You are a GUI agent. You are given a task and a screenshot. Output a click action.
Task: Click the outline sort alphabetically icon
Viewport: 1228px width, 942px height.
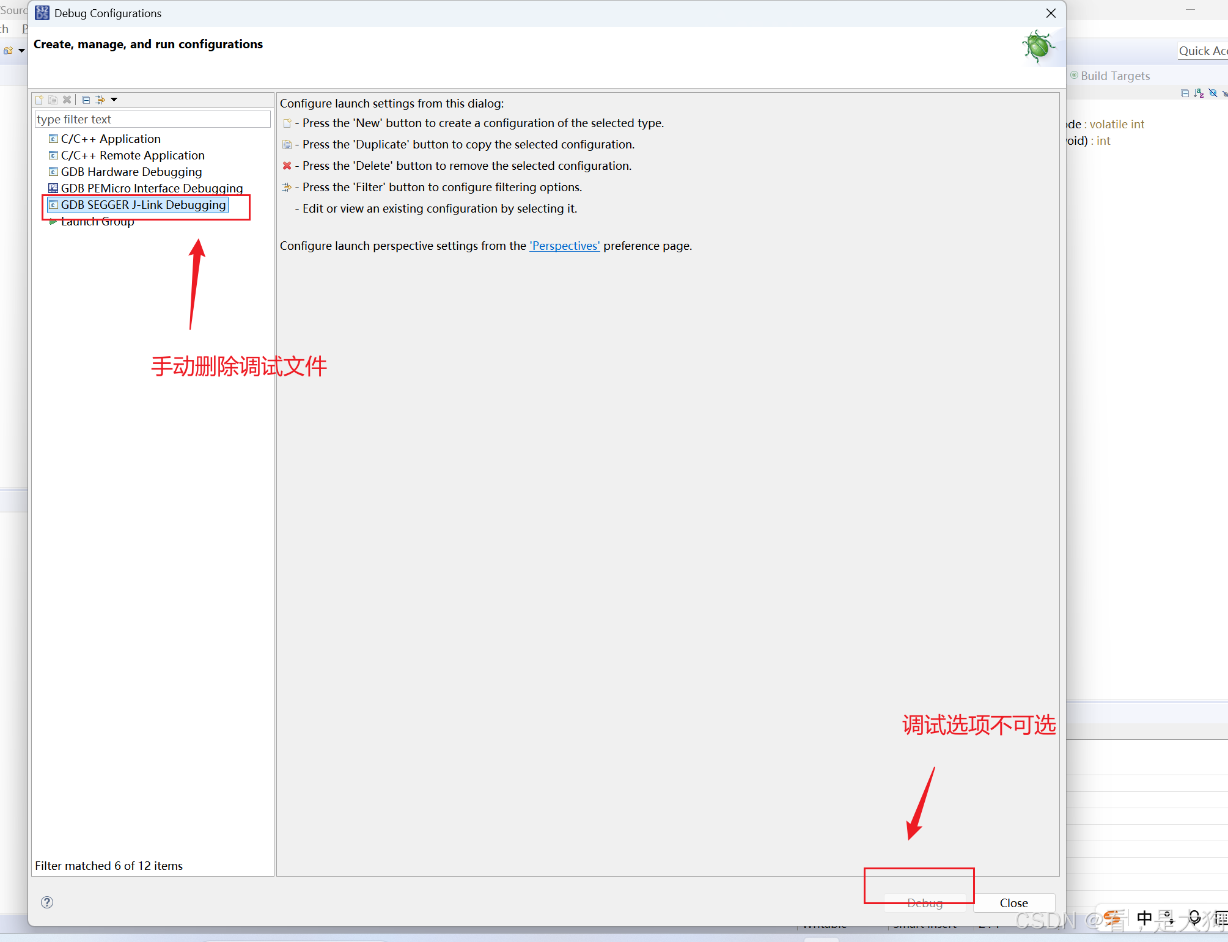pyautogui.click(x=1199, y=93)
